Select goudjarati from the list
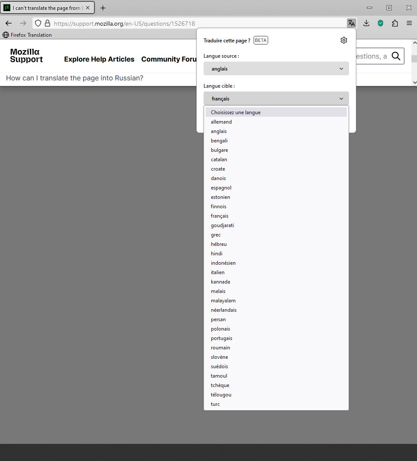This screenshot has height=461, width=417. click(x=276, y=225)
